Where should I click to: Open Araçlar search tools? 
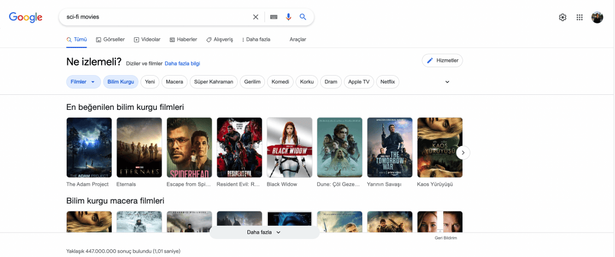[298, 40]
